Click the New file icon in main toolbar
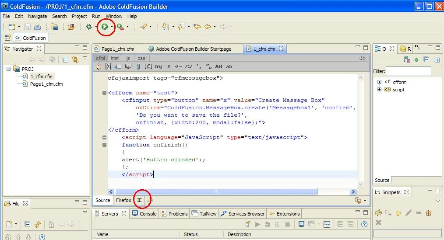Image resolution: width=444 pixels, height=240 pixels. (x=12, y=27)
